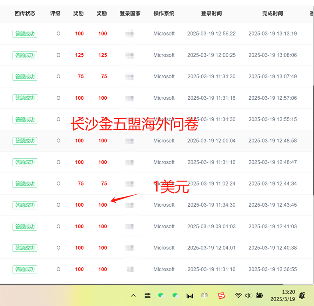Screen dimensions: 314x306
Task: Select completion time 2025-03-19 13:13:19
Action: [x=272, y=34]
